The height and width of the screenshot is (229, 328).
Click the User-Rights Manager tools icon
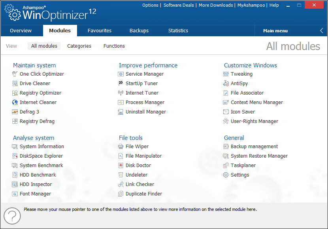click(226, 121)
